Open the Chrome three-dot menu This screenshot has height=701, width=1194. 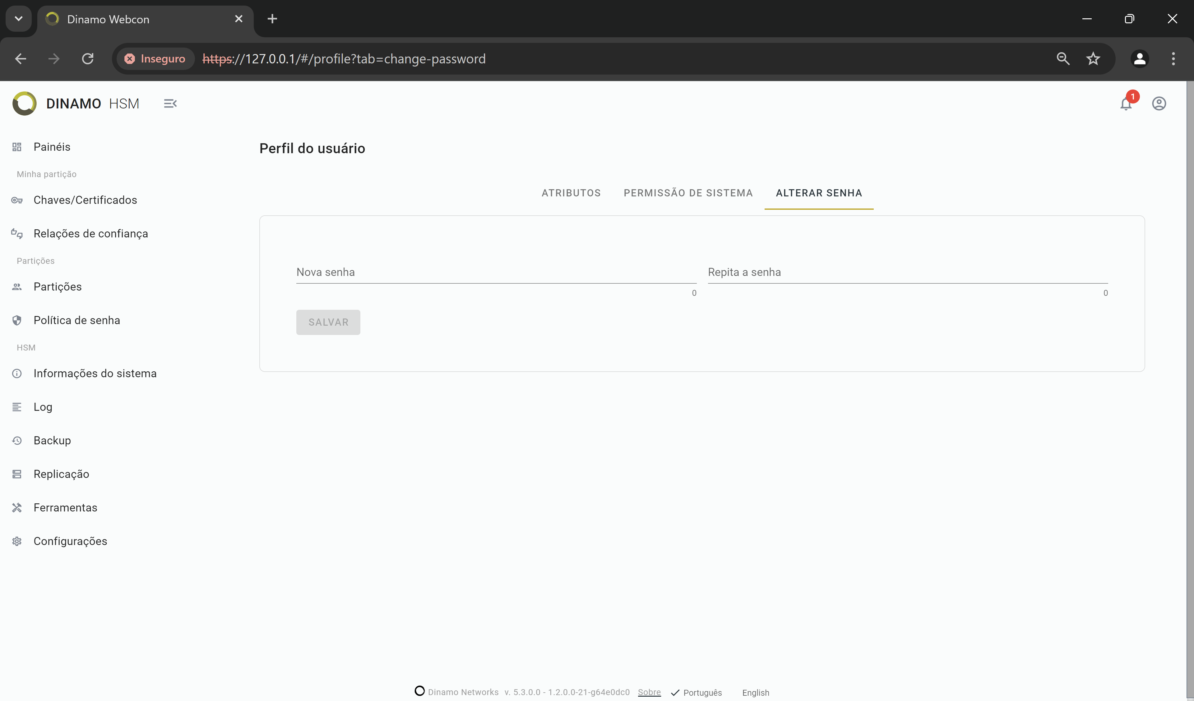(x=1173, y=59)
